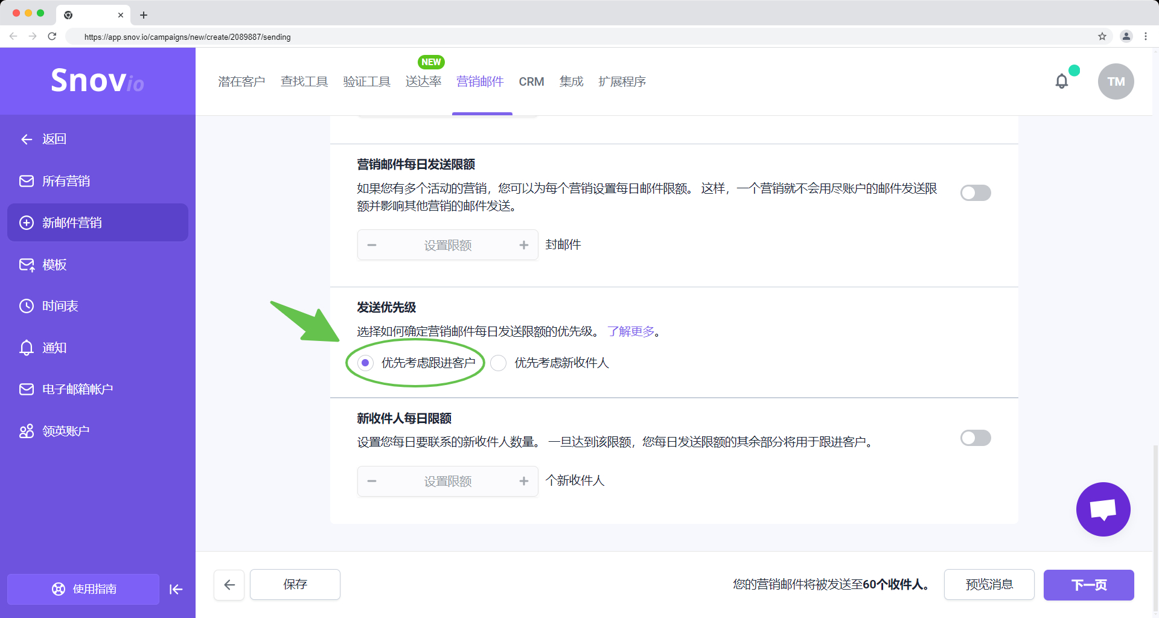
Task: Open browser three-dot menu
Action: point(1146,36)
